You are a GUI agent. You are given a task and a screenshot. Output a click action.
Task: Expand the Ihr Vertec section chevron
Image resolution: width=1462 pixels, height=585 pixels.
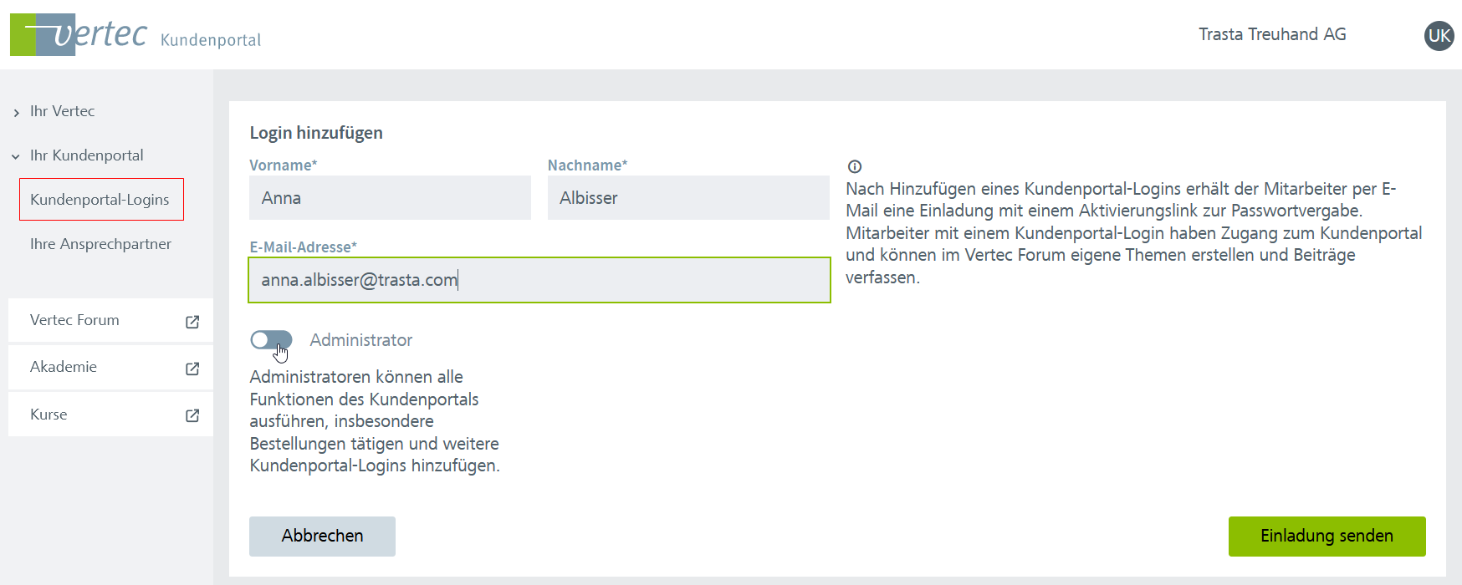[x=16, y=112]
